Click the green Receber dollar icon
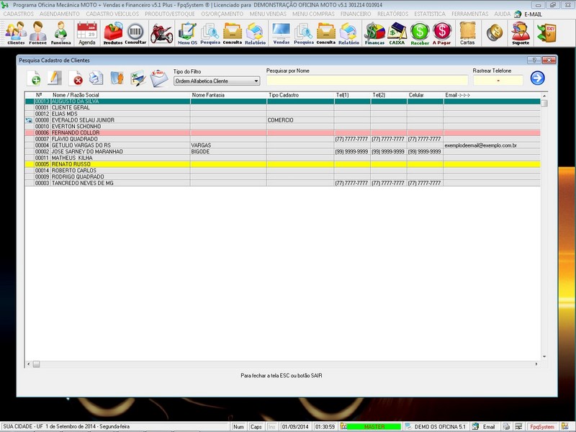The width and height of the screenshot is (576, 432). 420,33
